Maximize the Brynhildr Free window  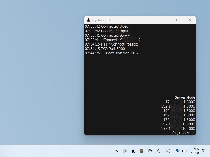coord(178,20)
